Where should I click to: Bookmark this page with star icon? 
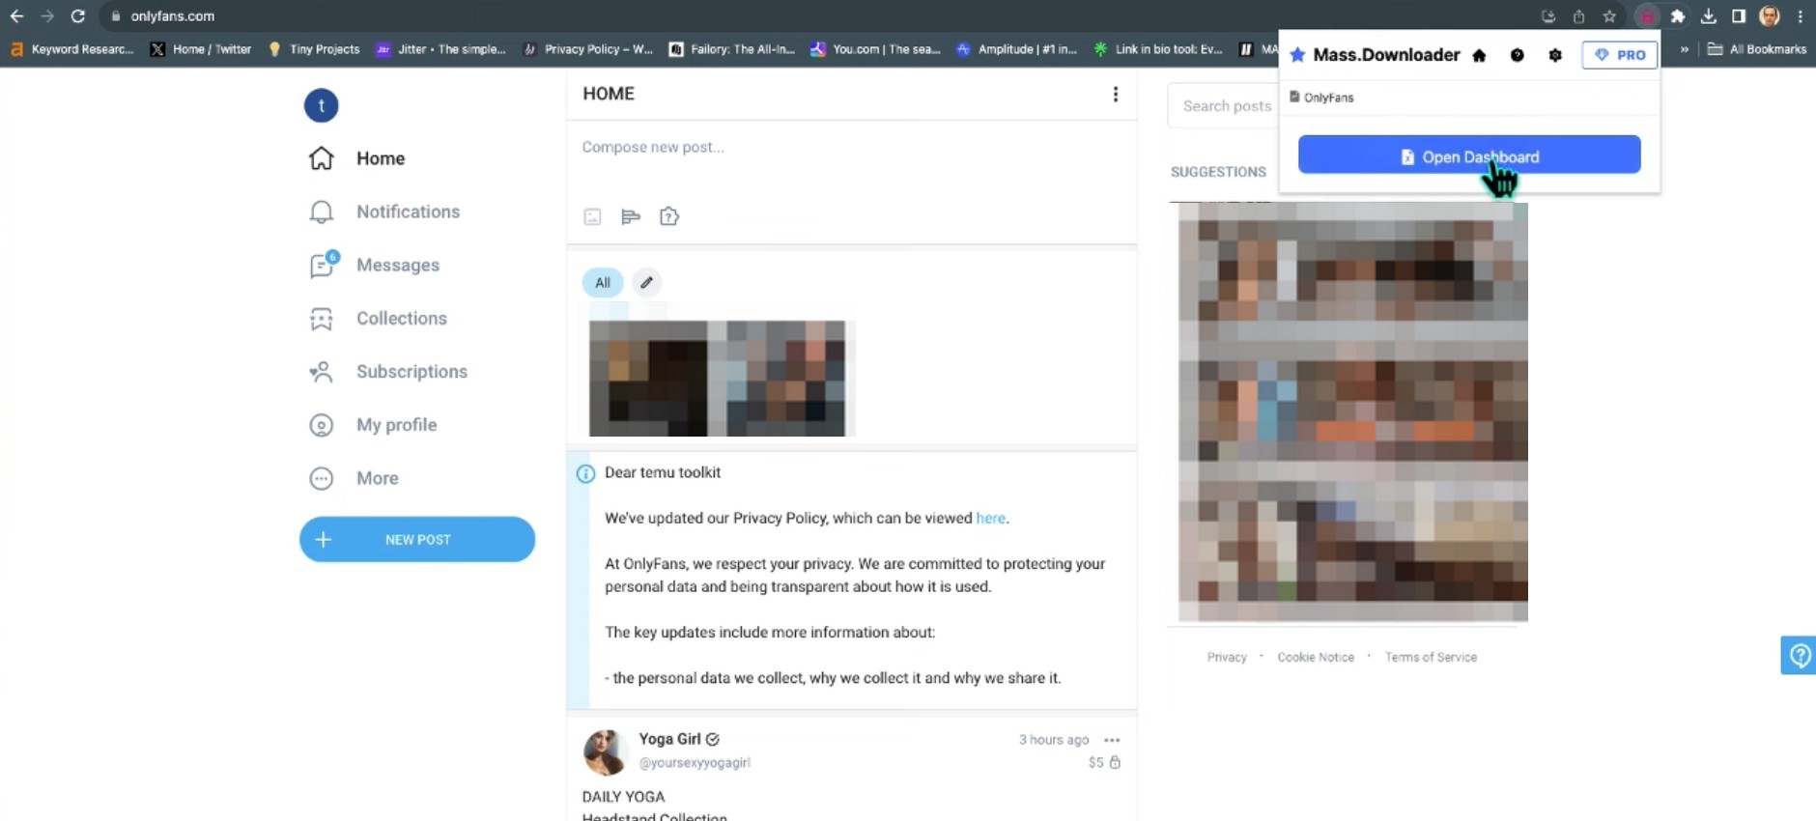(x=1609, y=16)
